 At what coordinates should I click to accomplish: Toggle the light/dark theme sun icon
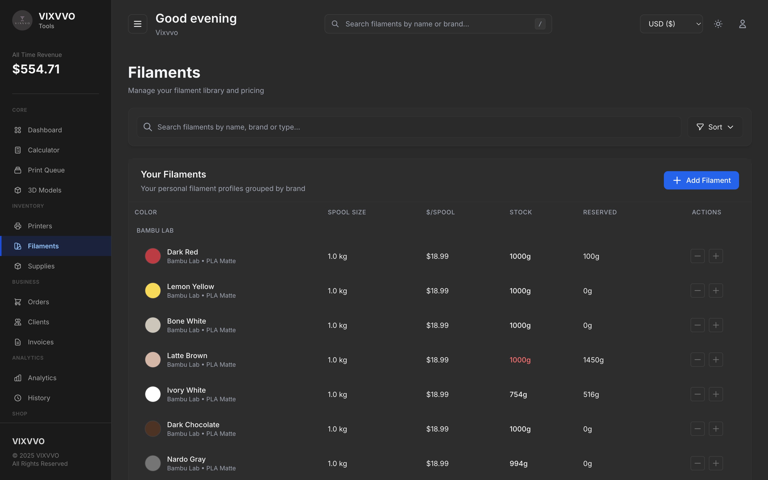point(718,24)
